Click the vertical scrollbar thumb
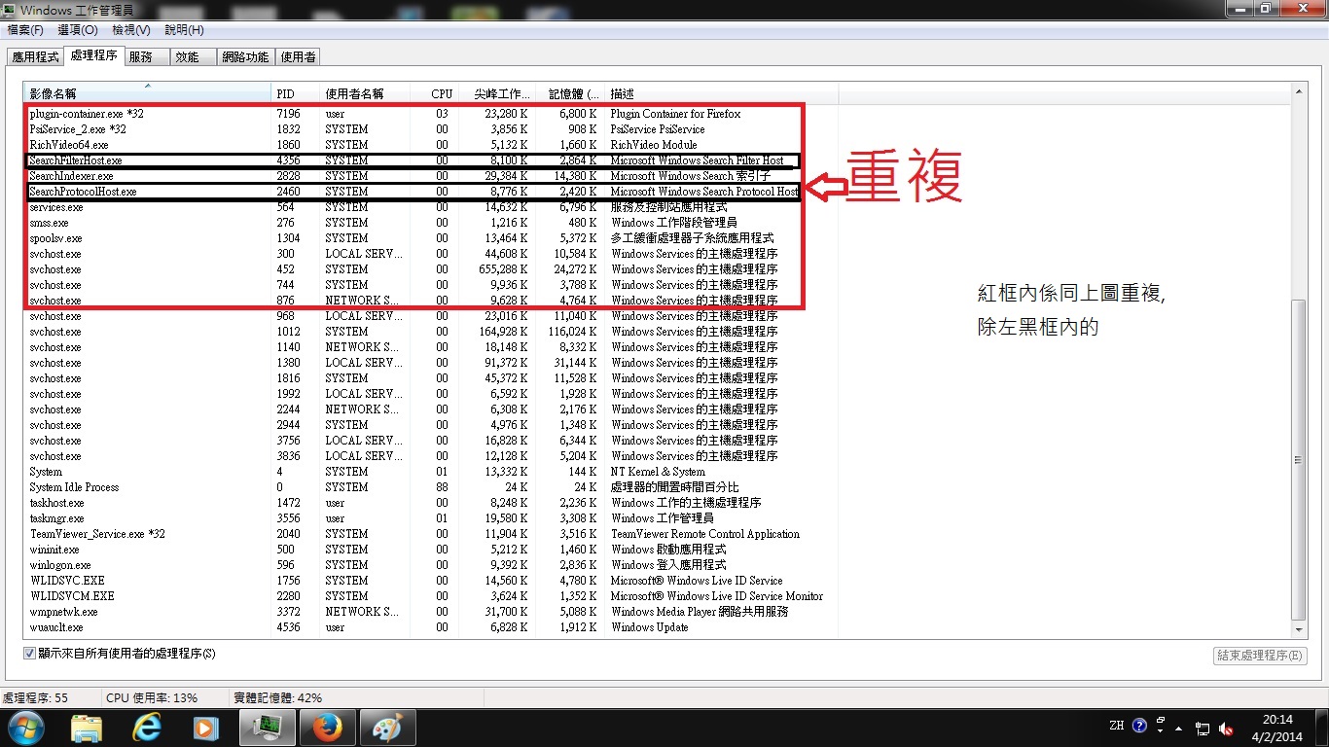1329x747 pixels. pos(1298,459)
